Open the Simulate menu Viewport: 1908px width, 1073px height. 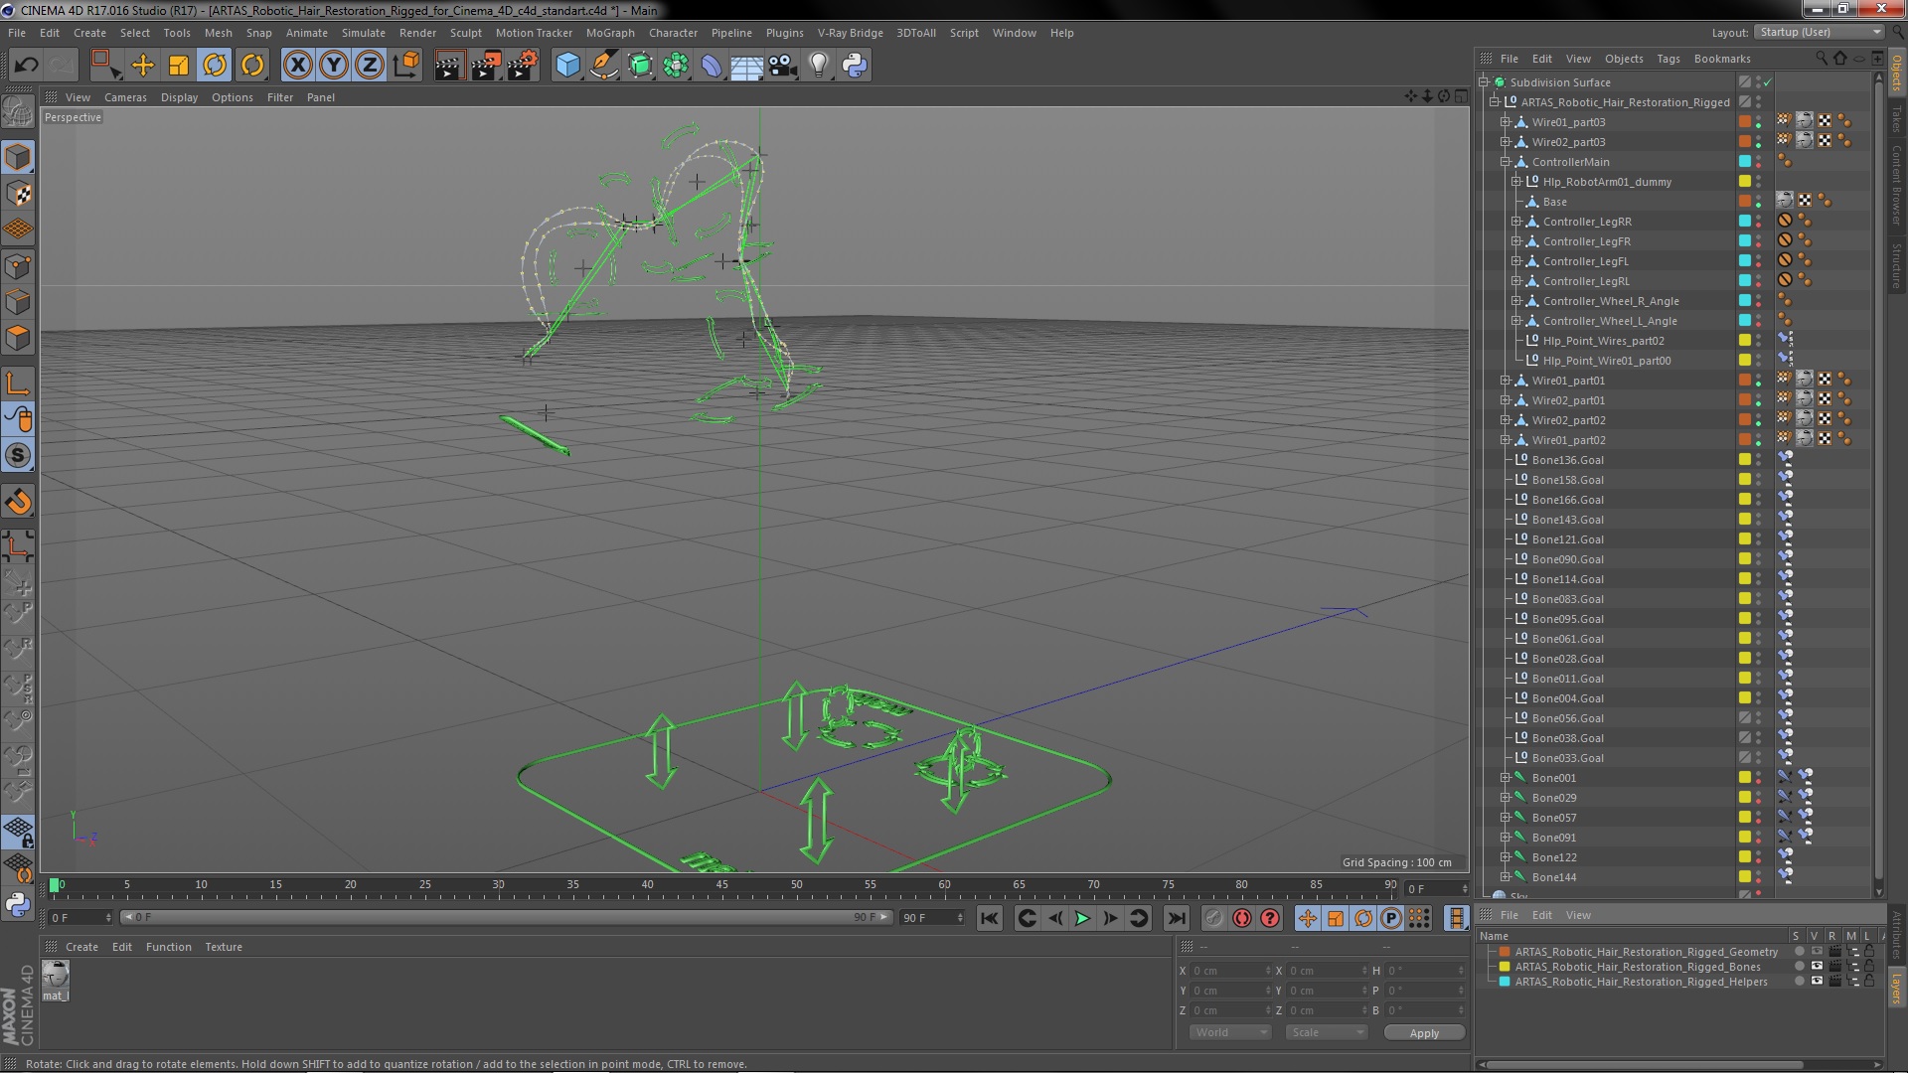[363, 33]
